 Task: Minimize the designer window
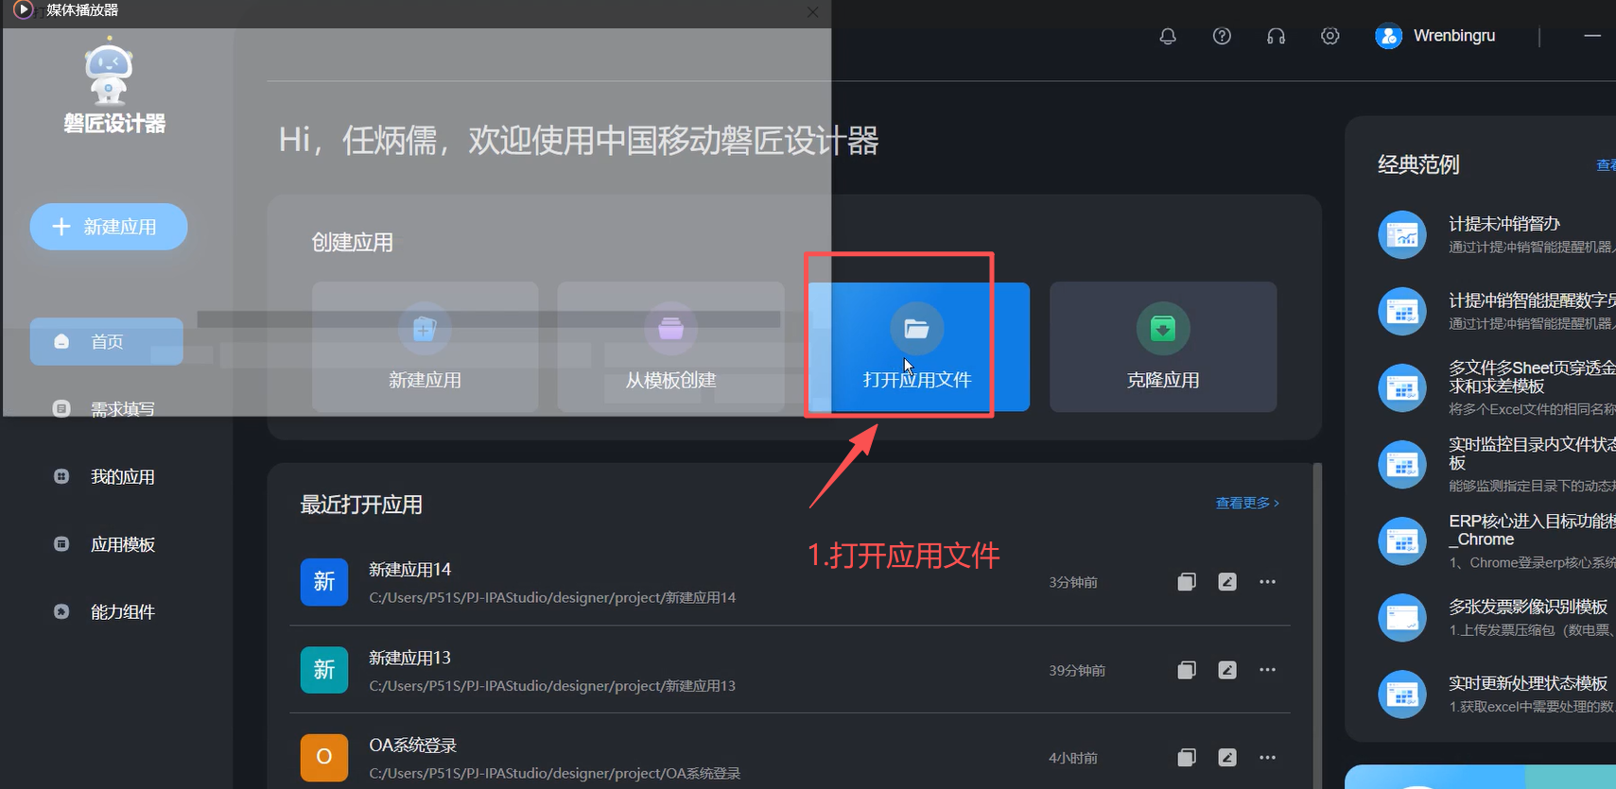[1592, 36]
